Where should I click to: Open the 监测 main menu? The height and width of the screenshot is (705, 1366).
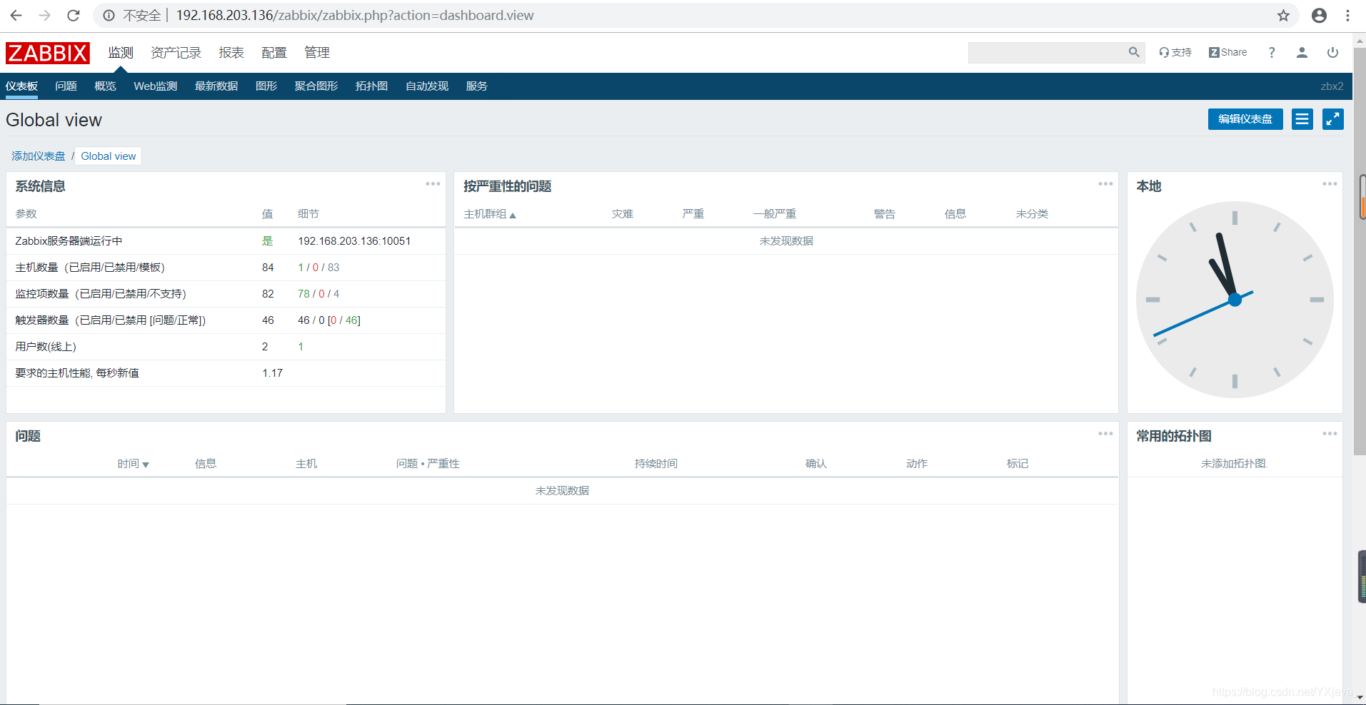coord(121,53)
